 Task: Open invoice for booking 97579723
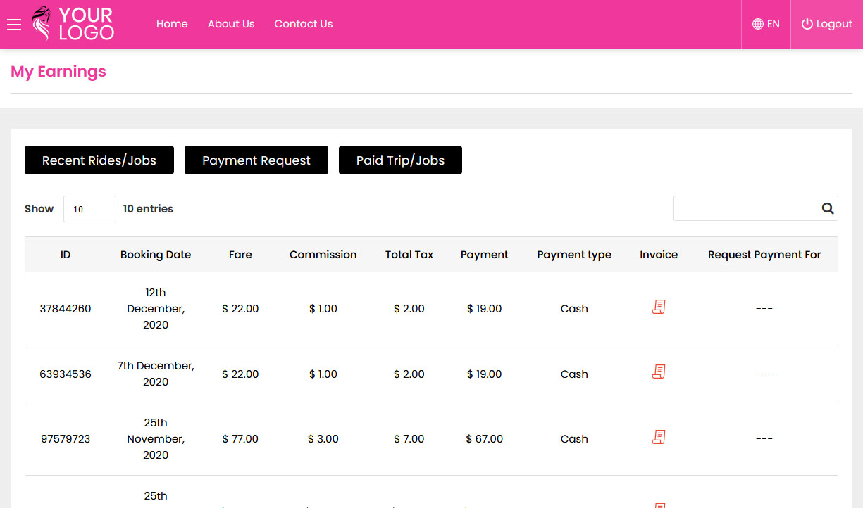pos(659,437)
